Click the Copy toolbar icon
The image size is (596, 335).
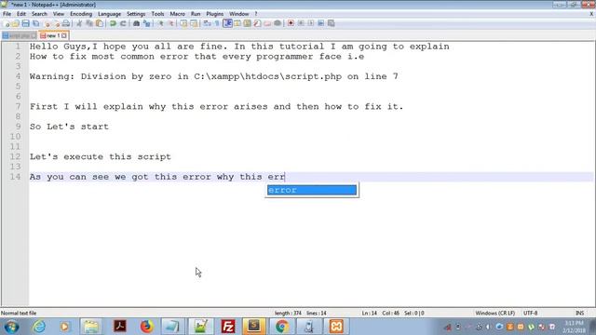pos(89,23)
